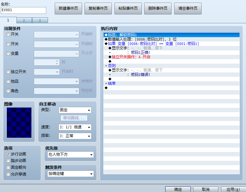Switch to event page tab 3
This screenshot has height=192, width=246.
(40, 20)
